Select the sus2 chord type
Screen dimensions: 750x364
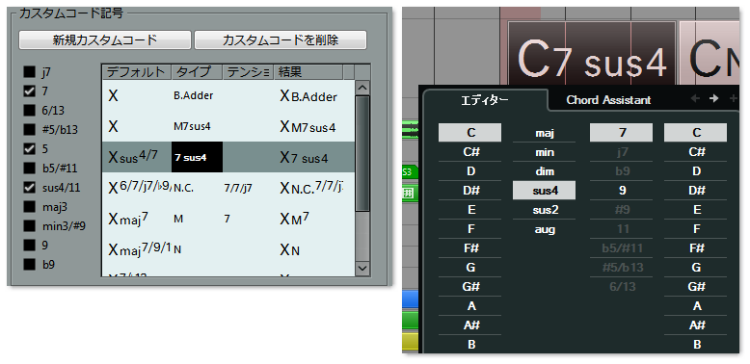pos(545,210)
